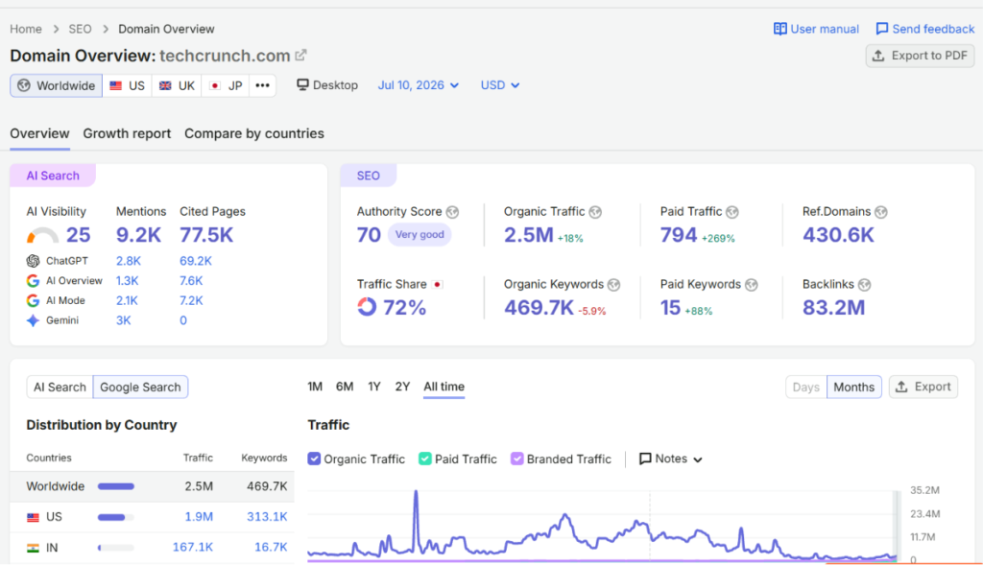Select the 1Y time range
Image resolution: width=983 pixels, height=565 pixels.
[x=374, y=387]
